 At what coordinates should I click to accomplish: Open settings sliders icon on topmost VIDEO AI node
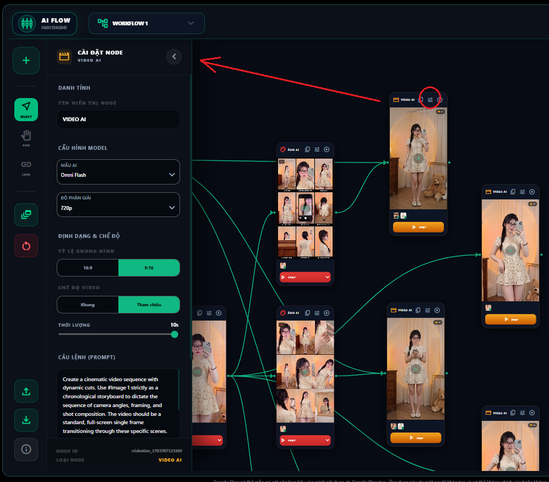(430, 100)
